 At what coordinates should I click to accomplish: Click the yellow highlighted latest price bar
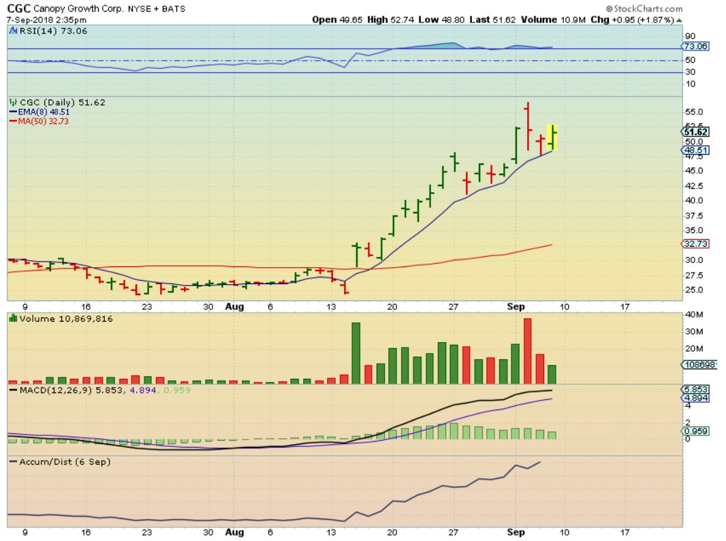click(552, 137)
